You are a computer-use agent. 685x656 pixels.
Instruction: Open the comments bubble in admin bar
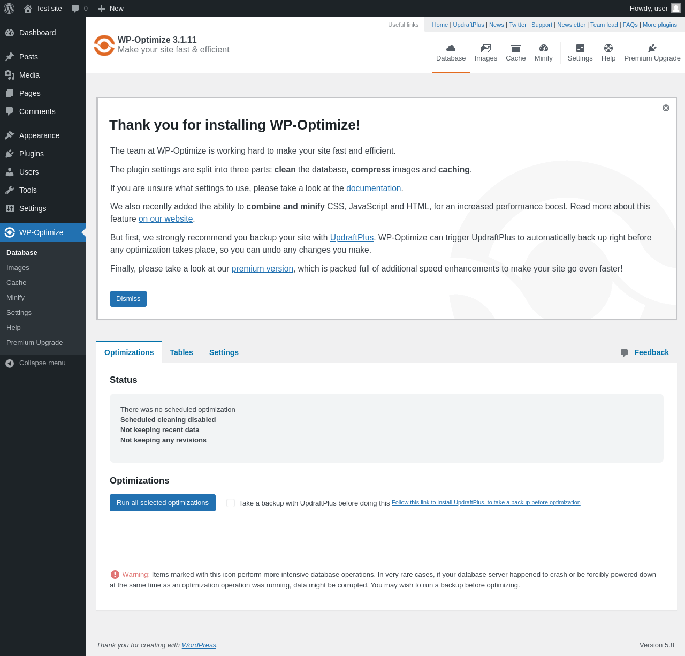[75, 9]
